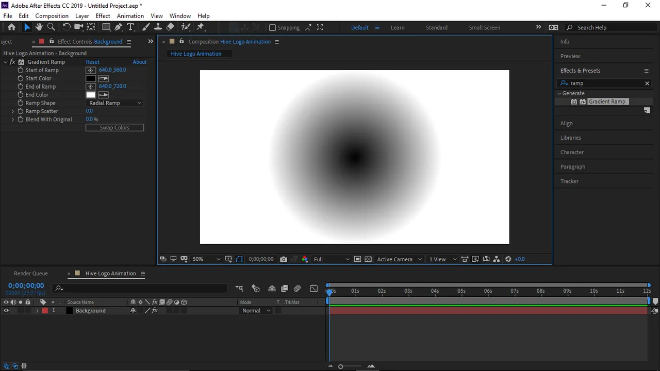Select the Pen tool
This screenshot has height=371, width=660.
[x=119, y=27]
